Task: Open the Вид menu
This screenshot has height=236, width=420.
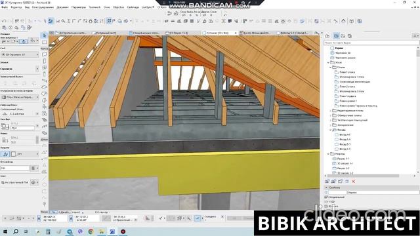Action: point(27,7)
